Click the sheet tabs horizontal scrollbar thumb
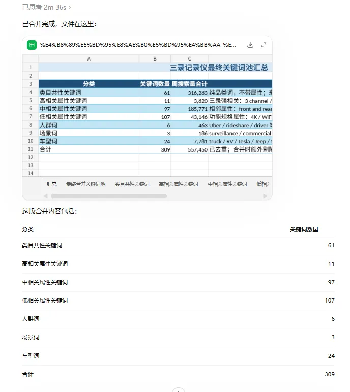The image size is (350, 392). click(x=109, y=196)
